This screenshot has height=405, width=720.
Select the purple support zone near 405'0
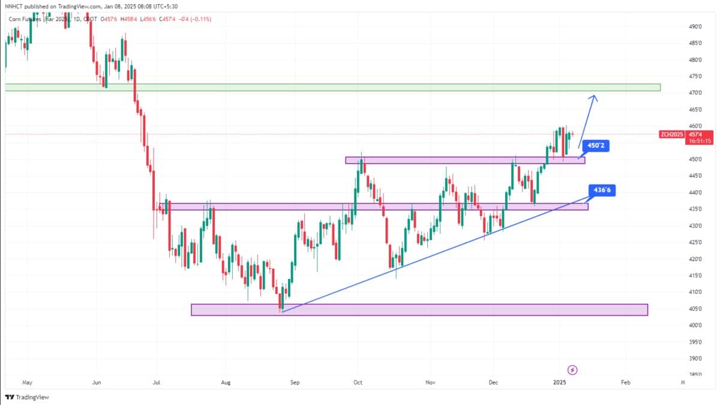pos(419,310)
